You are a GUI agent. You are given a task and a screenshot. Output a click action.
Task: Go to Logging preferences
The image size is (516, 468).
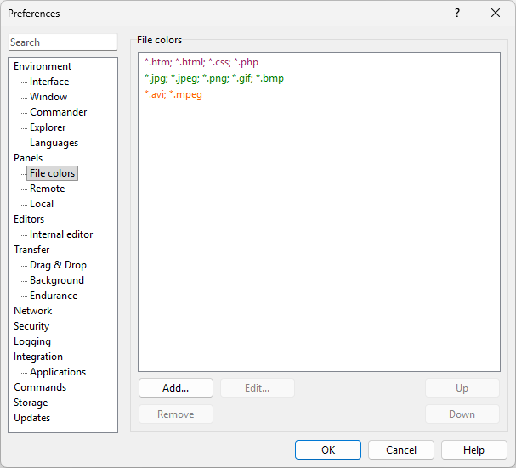32,341
